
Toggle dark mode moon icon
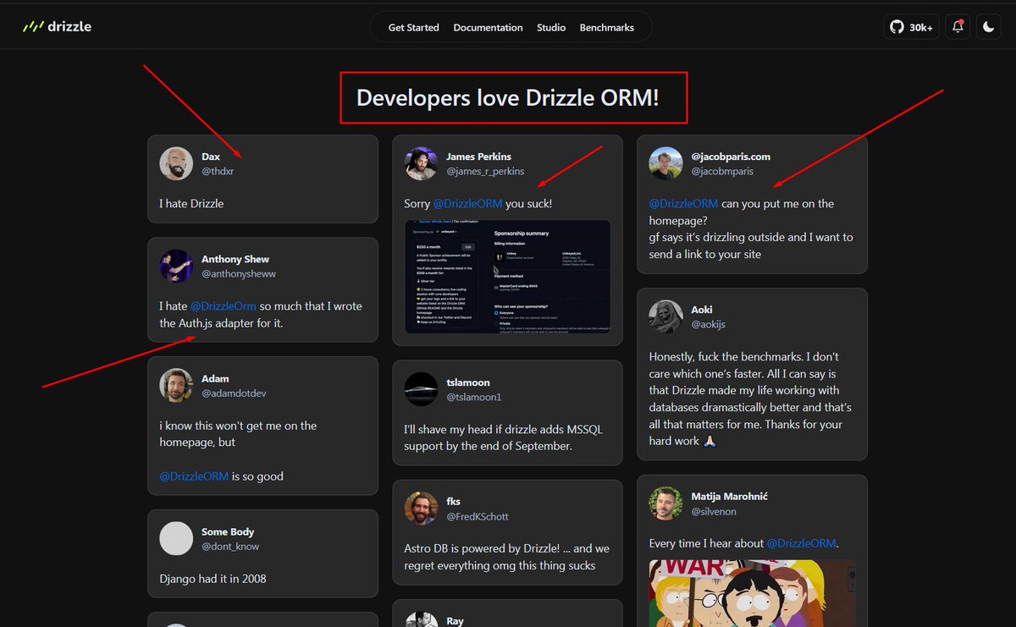(988, 27)
